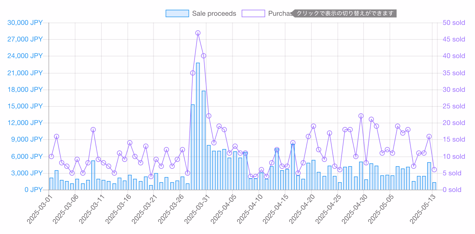Select the leftmost blue bar

51,184
